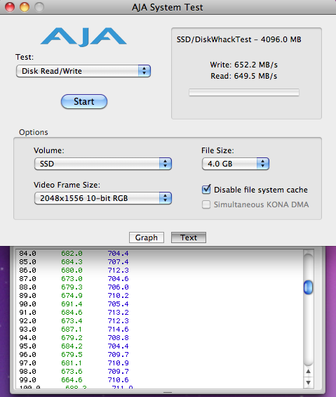Minimize the AJA System Test window
The height and width of the screenshot is (397, 336).
coord(25,7)
